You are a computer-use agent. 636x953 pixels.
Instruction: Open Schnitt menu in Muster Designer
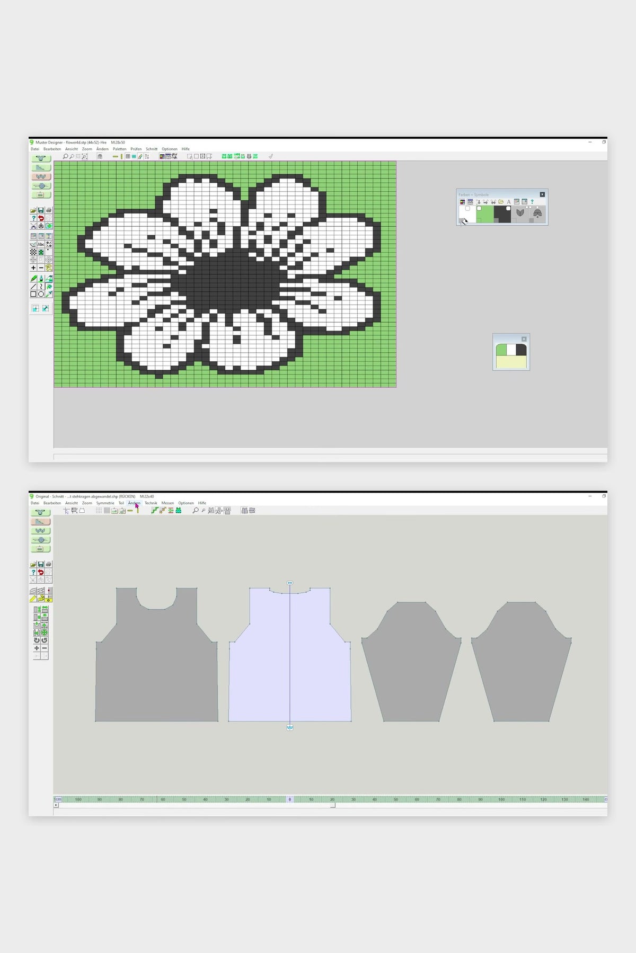tap(152, 149)
